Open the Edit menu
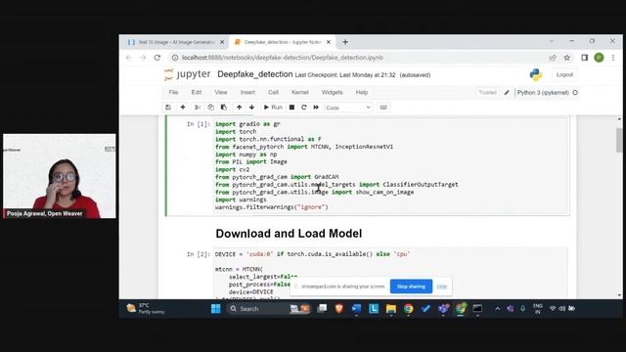The height and width of the screenshot is (352, 626). tap(197, 92)
